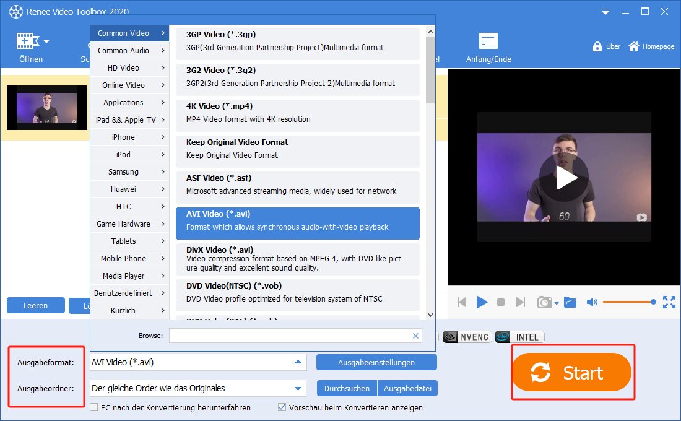Open Media Player category
681x421 pixels.
pyautogui.click(x=129, y=276)
